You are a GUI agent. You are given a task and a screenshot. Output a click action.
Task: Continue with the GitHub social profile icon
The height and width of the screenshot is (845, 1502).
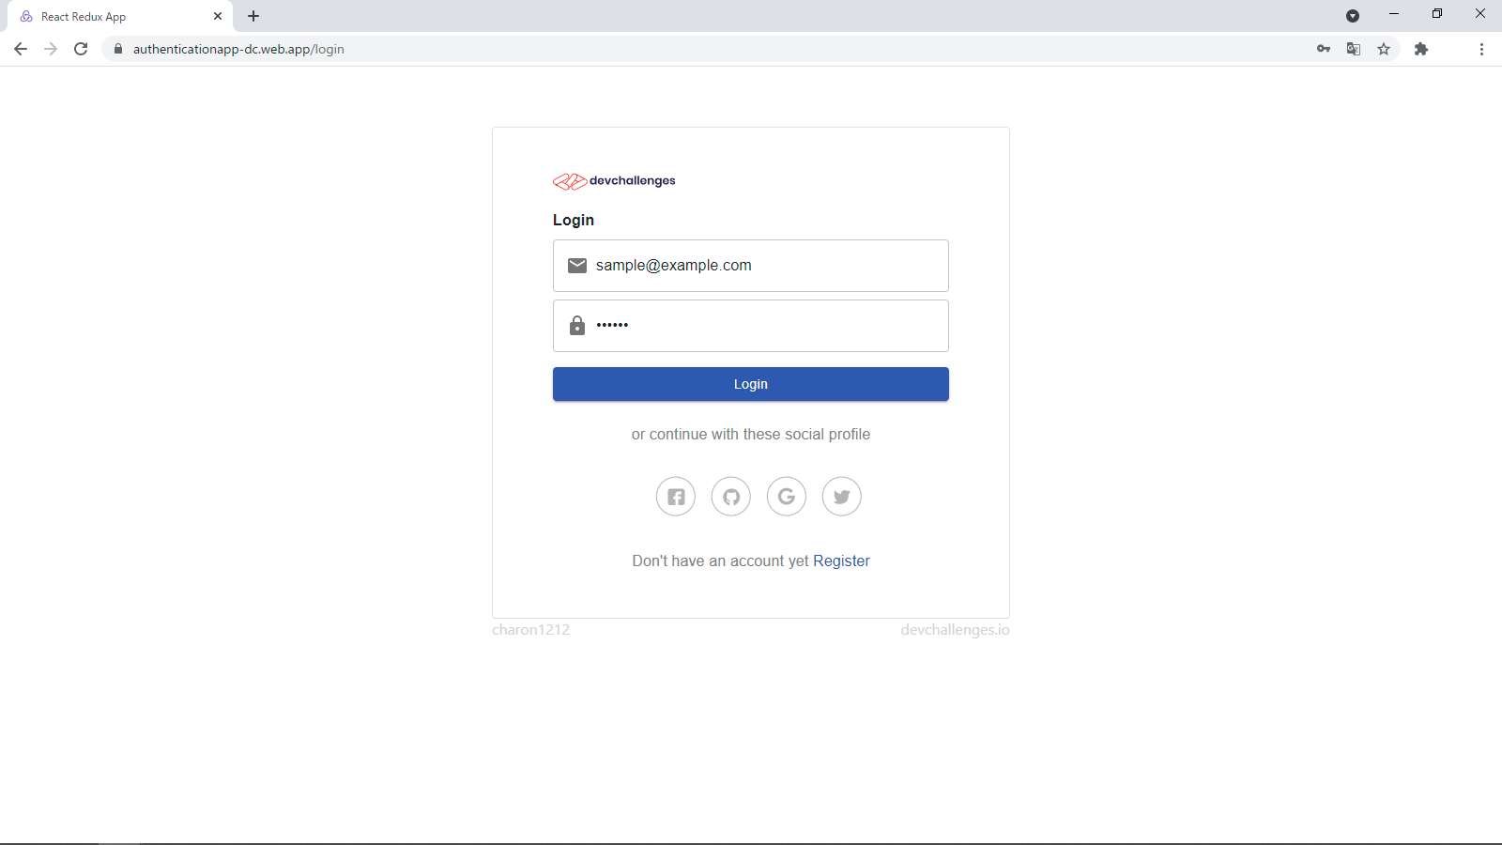[x=730, y=496]
